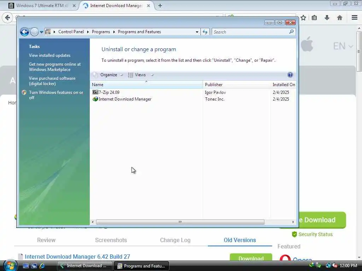
Task: Sort by the Name column header
Action: [x=146, y=85]
